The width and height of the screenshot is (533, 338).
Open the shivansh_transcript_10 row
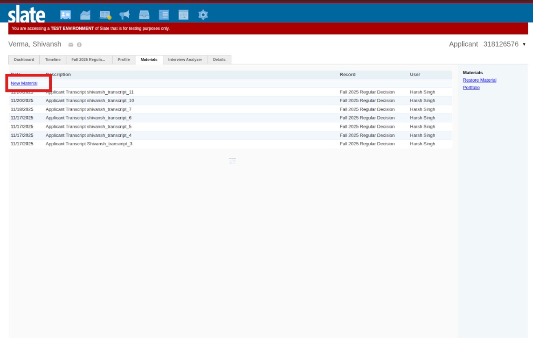point(90,101)
